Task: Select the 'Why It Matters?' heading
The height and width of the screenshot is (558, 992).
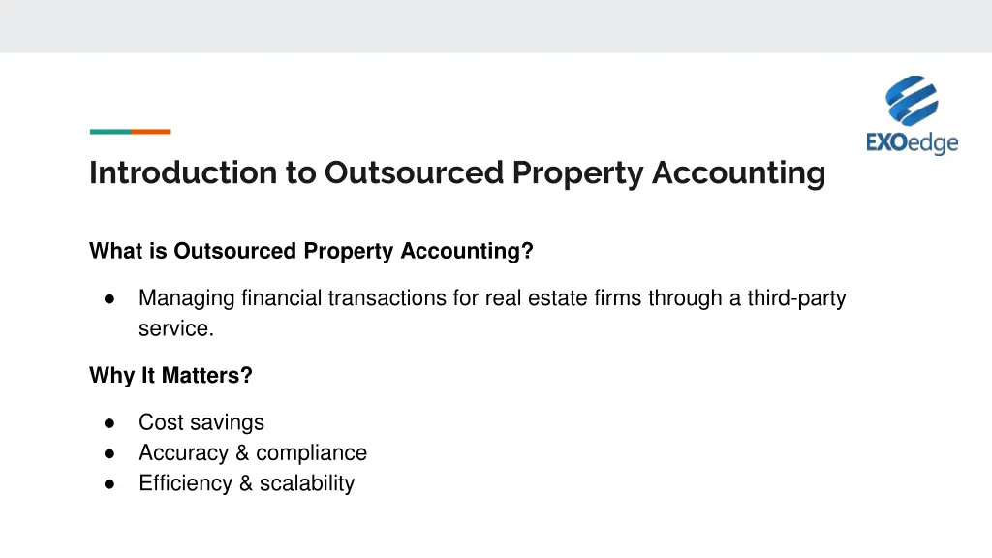Action: pyautogui.click(x=170, y=375)
